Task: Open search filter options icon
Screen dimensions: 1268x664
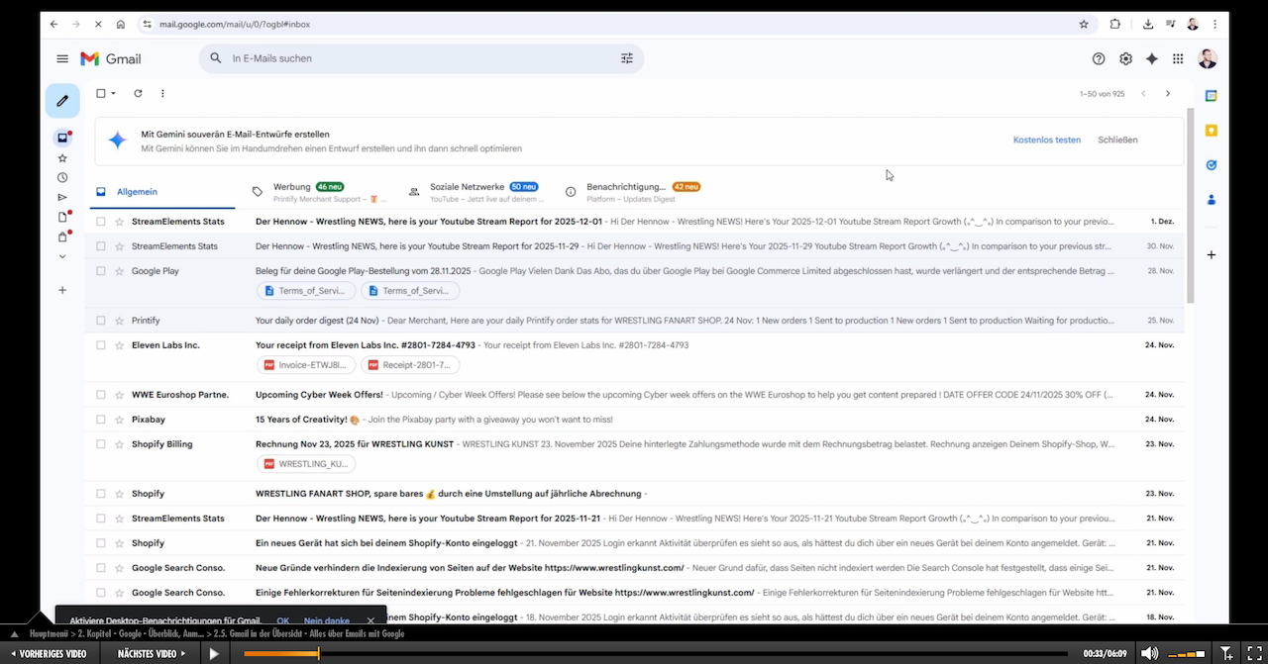Action: coord(627,59)
